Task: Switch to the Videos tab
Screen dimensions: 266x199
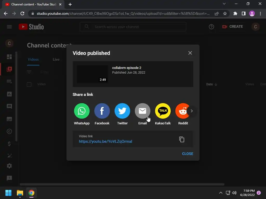Action: pyautogui.click(x=33, y=59)
